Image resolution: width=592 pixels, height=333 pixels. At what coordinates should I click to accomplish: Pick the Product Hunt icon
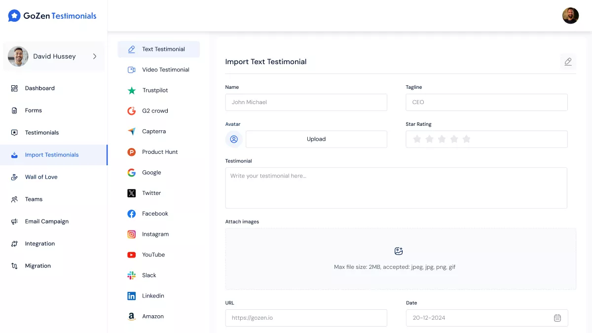tap(132, 152)
